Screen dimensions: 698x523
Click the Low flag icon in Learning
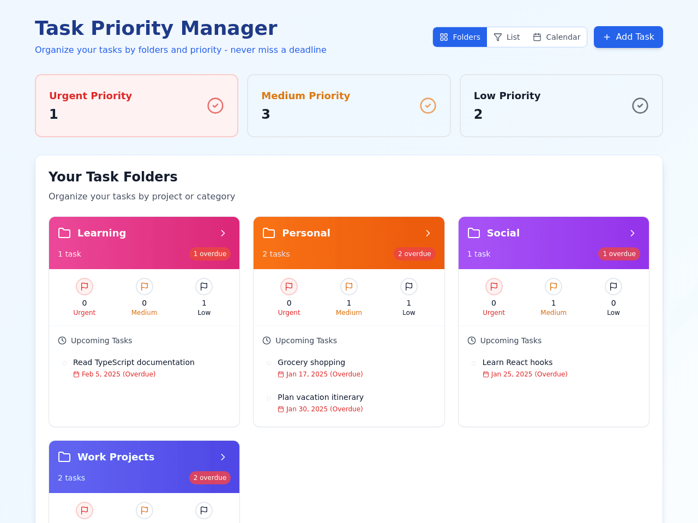204,287
